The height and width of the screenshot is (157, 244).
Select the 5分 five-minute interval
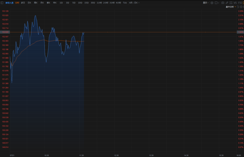click(x=74, y=3)
